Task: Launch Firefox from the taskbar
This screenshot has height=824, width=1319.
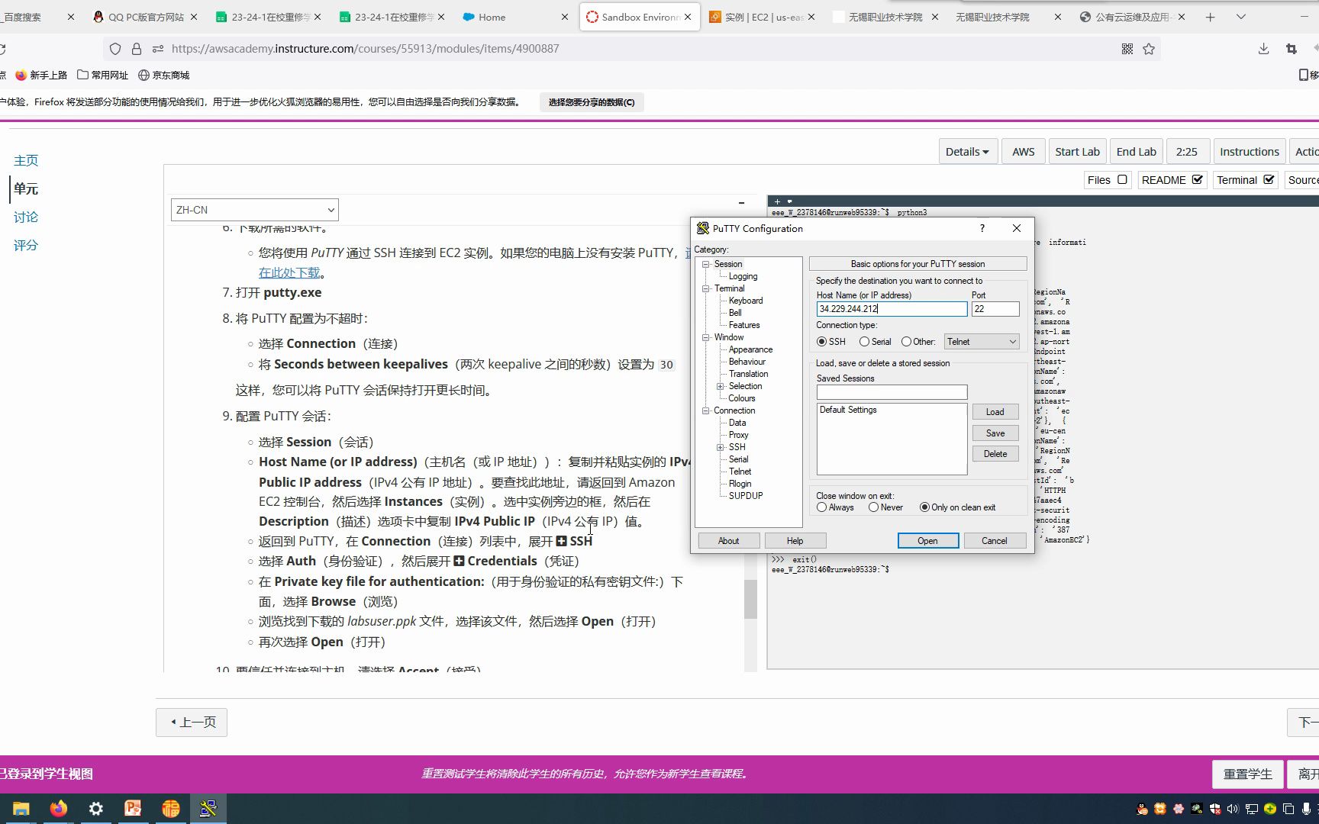Action: 58,809
